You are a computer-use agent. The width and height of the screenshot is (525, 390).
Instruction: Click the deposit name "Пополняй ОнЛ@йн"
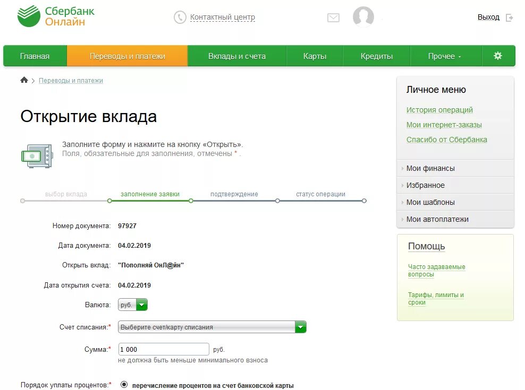tap(151, 265)
